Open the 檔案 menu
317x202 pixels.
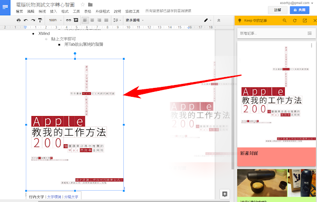point(19,11)
